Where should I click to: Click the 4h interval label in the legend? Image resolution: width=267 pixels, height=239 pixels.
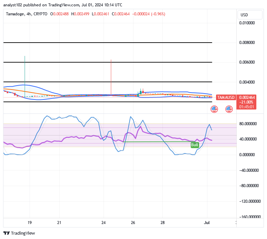(x=29, y=14)
